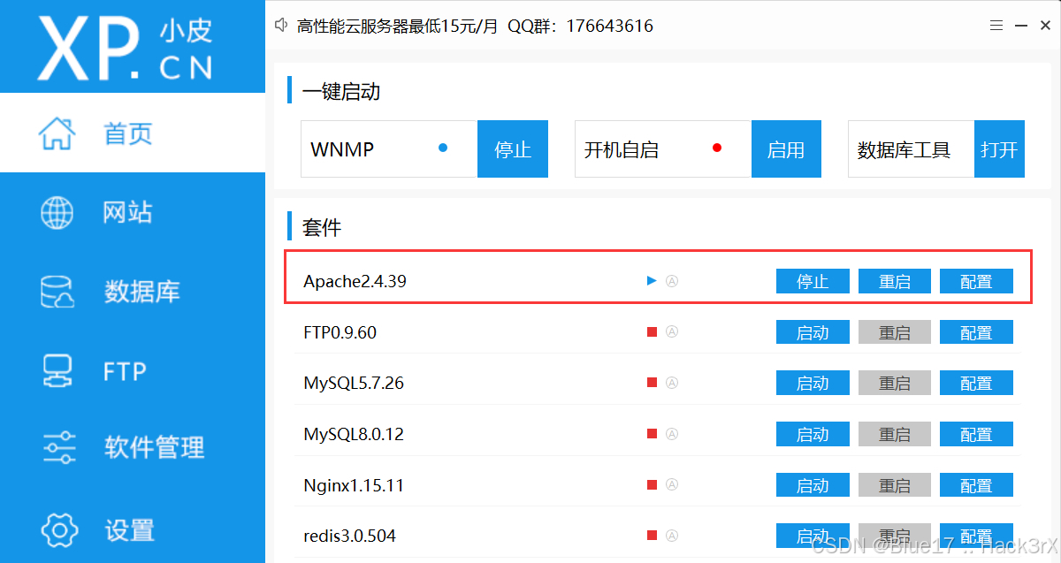Start FTP0.9.60 with its 启动 button
1061x563 pixels.
point(812,331)
